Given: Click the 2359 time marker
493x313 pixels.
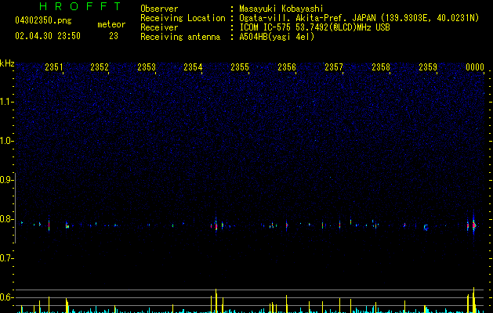Looking at the screenshot, I should click(428, 67).
